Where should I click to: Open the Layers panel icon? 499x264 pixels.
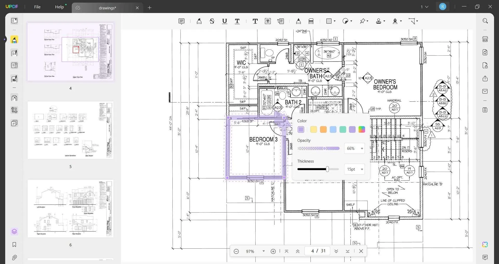coord(14,231)
